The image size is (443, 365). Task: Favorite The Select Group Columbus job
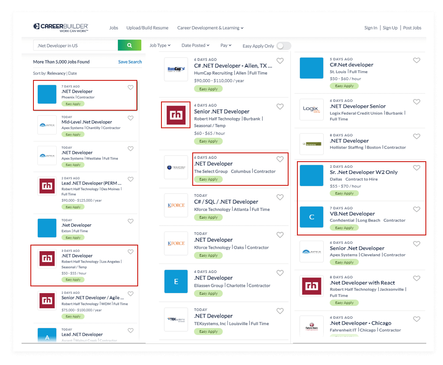click(280, 159)
